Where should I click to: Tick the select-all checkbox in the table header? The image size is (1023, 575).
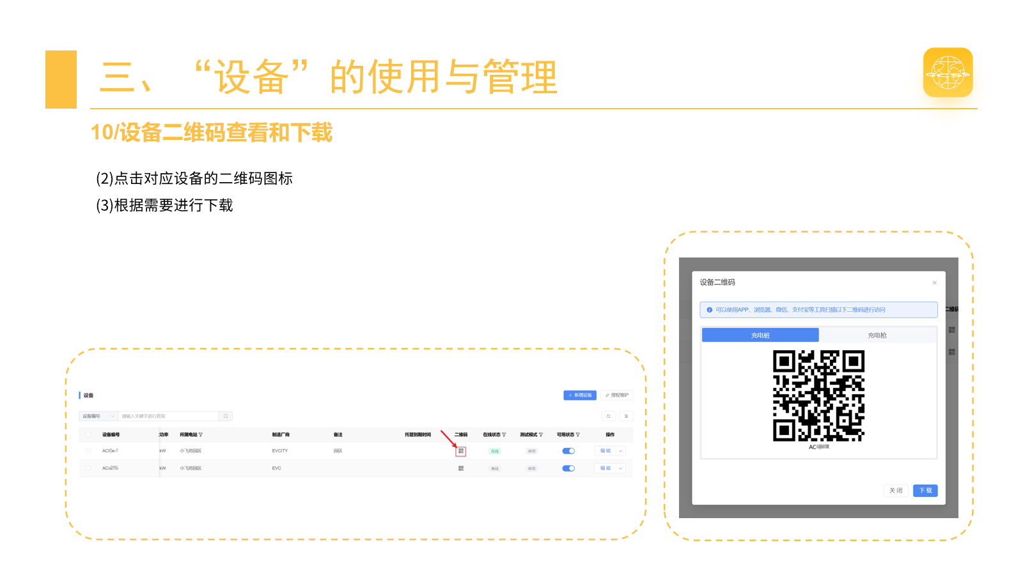[88, 434]
